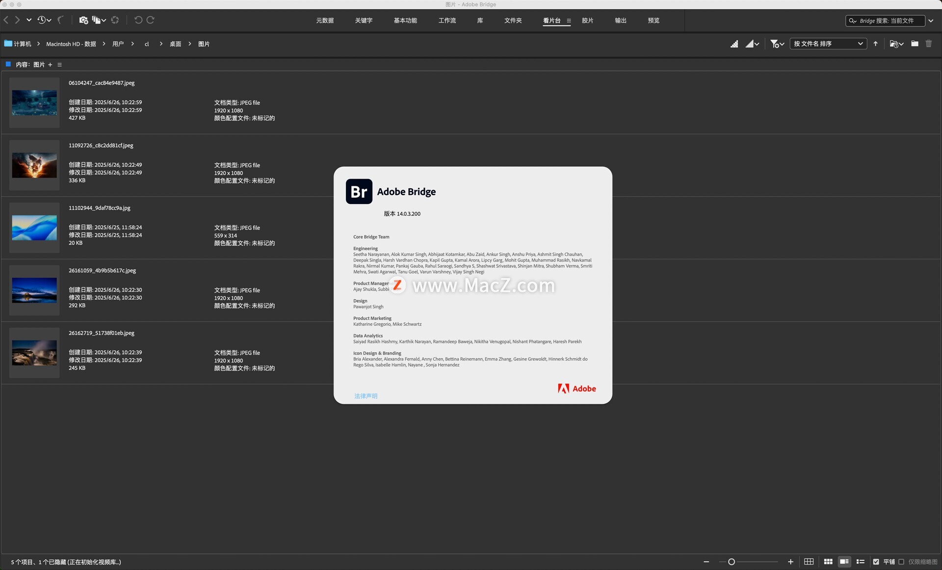Open the refine stacked-pages dropdown

[x=99, y=20]
